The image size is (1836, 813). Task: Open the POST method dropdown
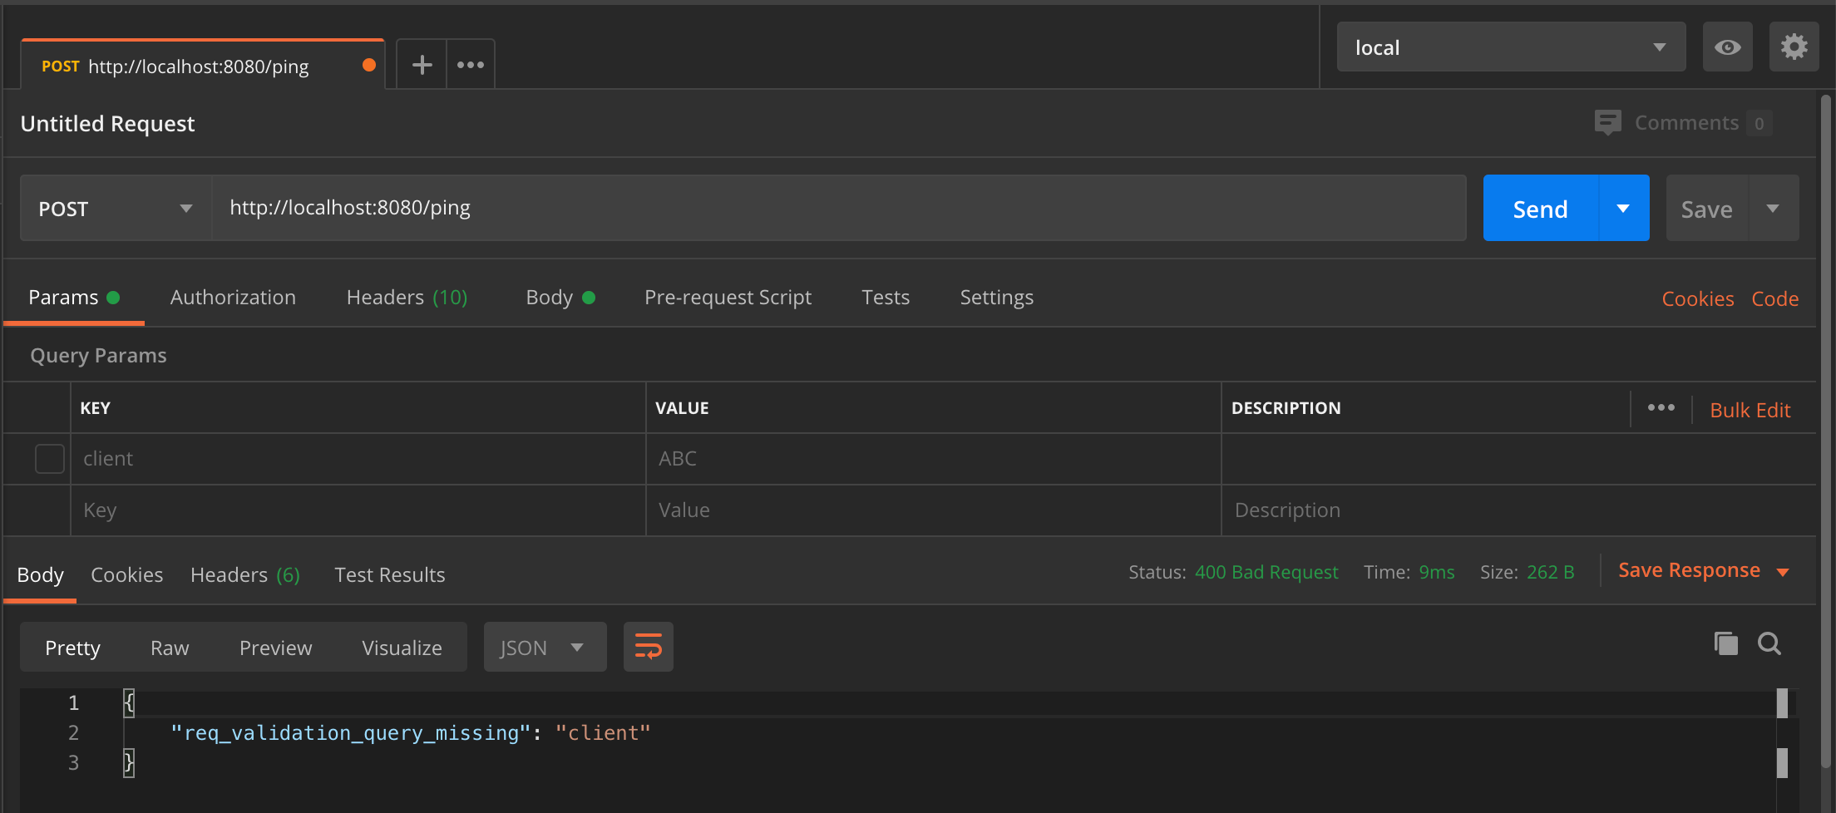[116, 209]
